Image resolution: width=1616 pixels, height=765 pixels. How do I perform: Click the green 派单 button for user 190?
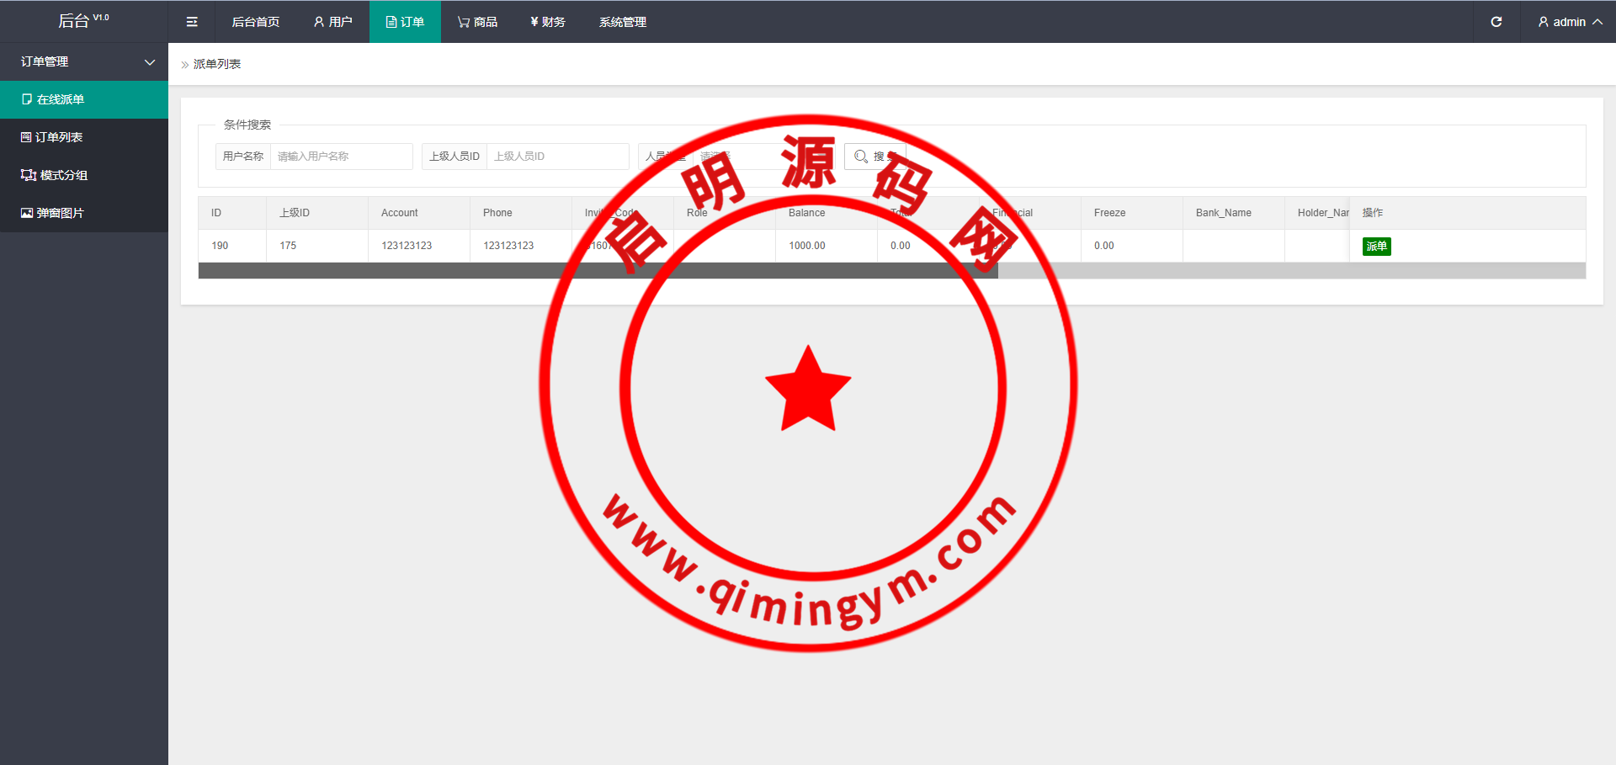(x=1376, y=246)
